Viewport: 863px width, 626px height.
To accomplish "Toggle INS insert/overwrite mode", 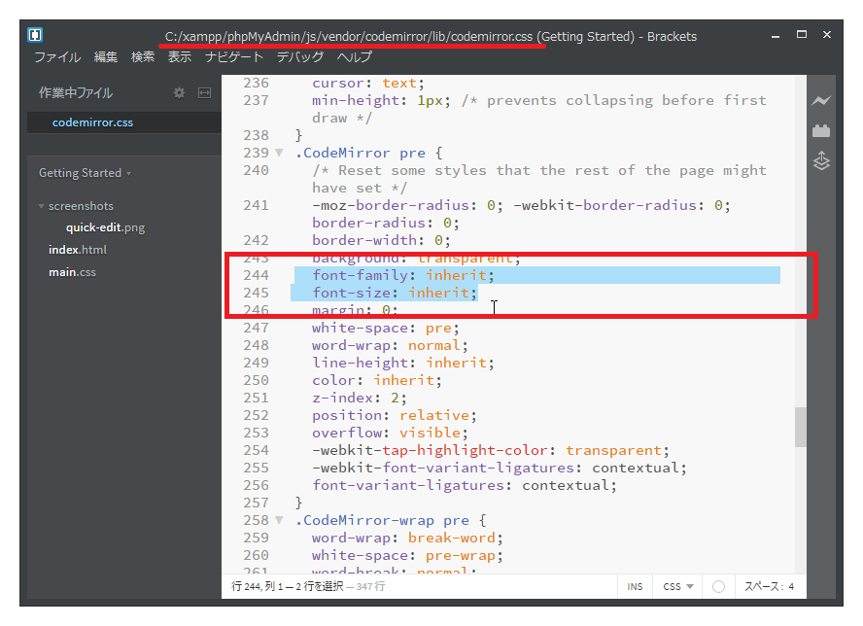I will [635, 586].
